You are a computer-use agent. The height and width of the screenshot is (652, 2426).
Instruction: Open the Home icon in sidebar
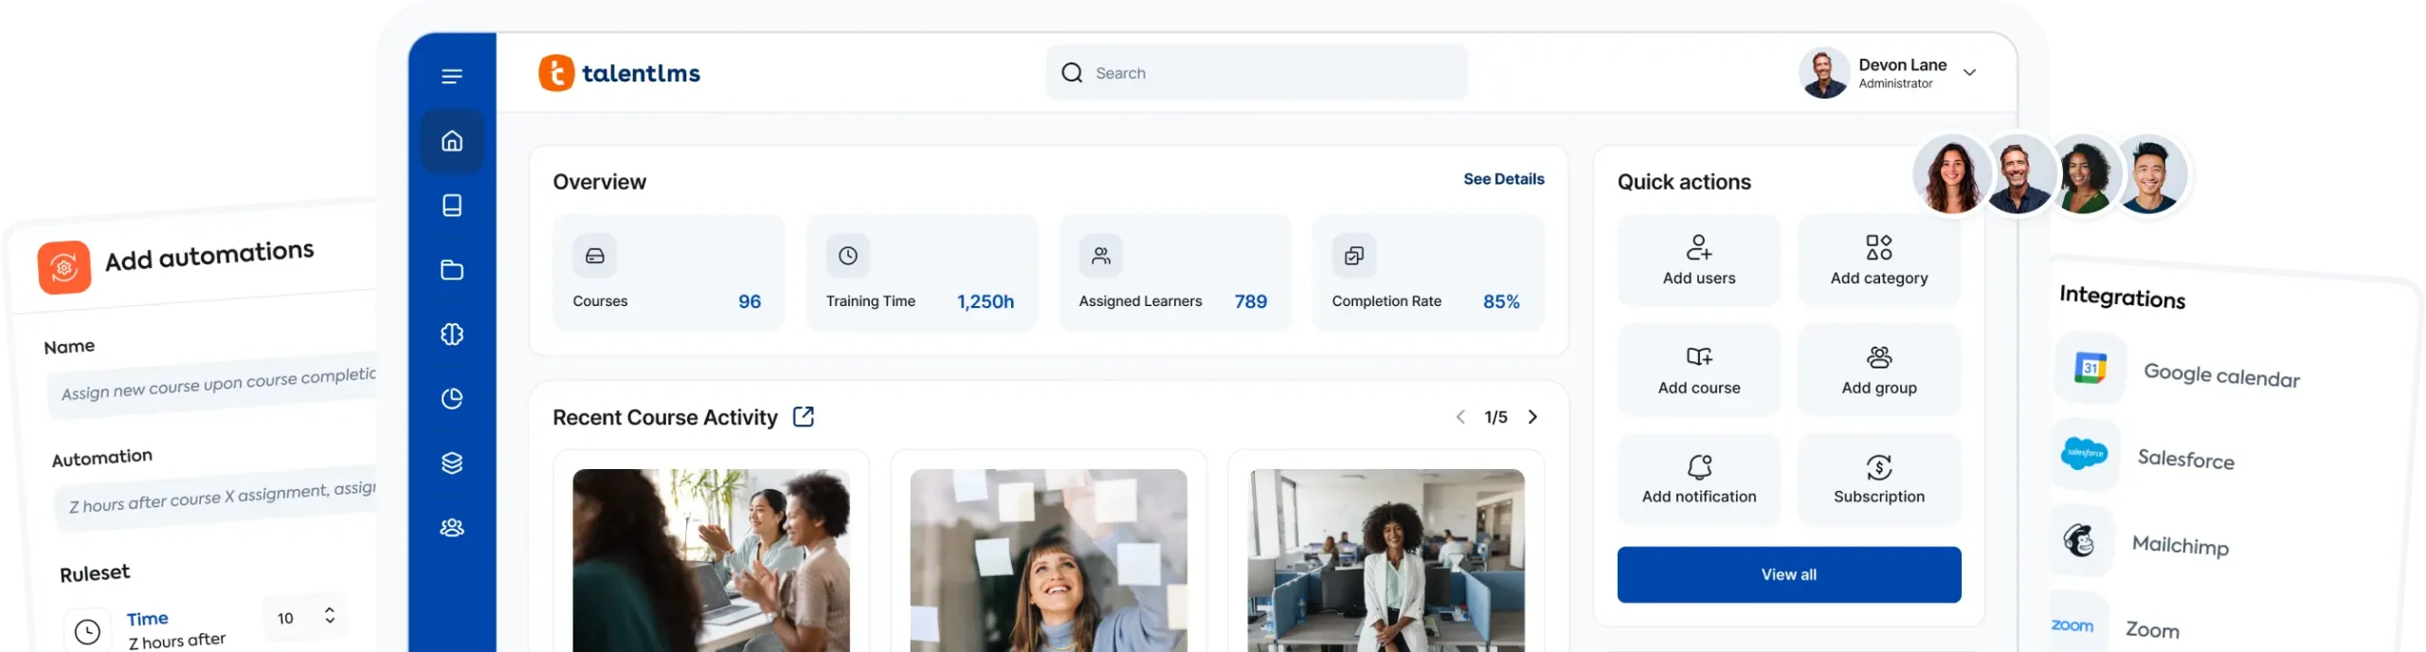452,141
